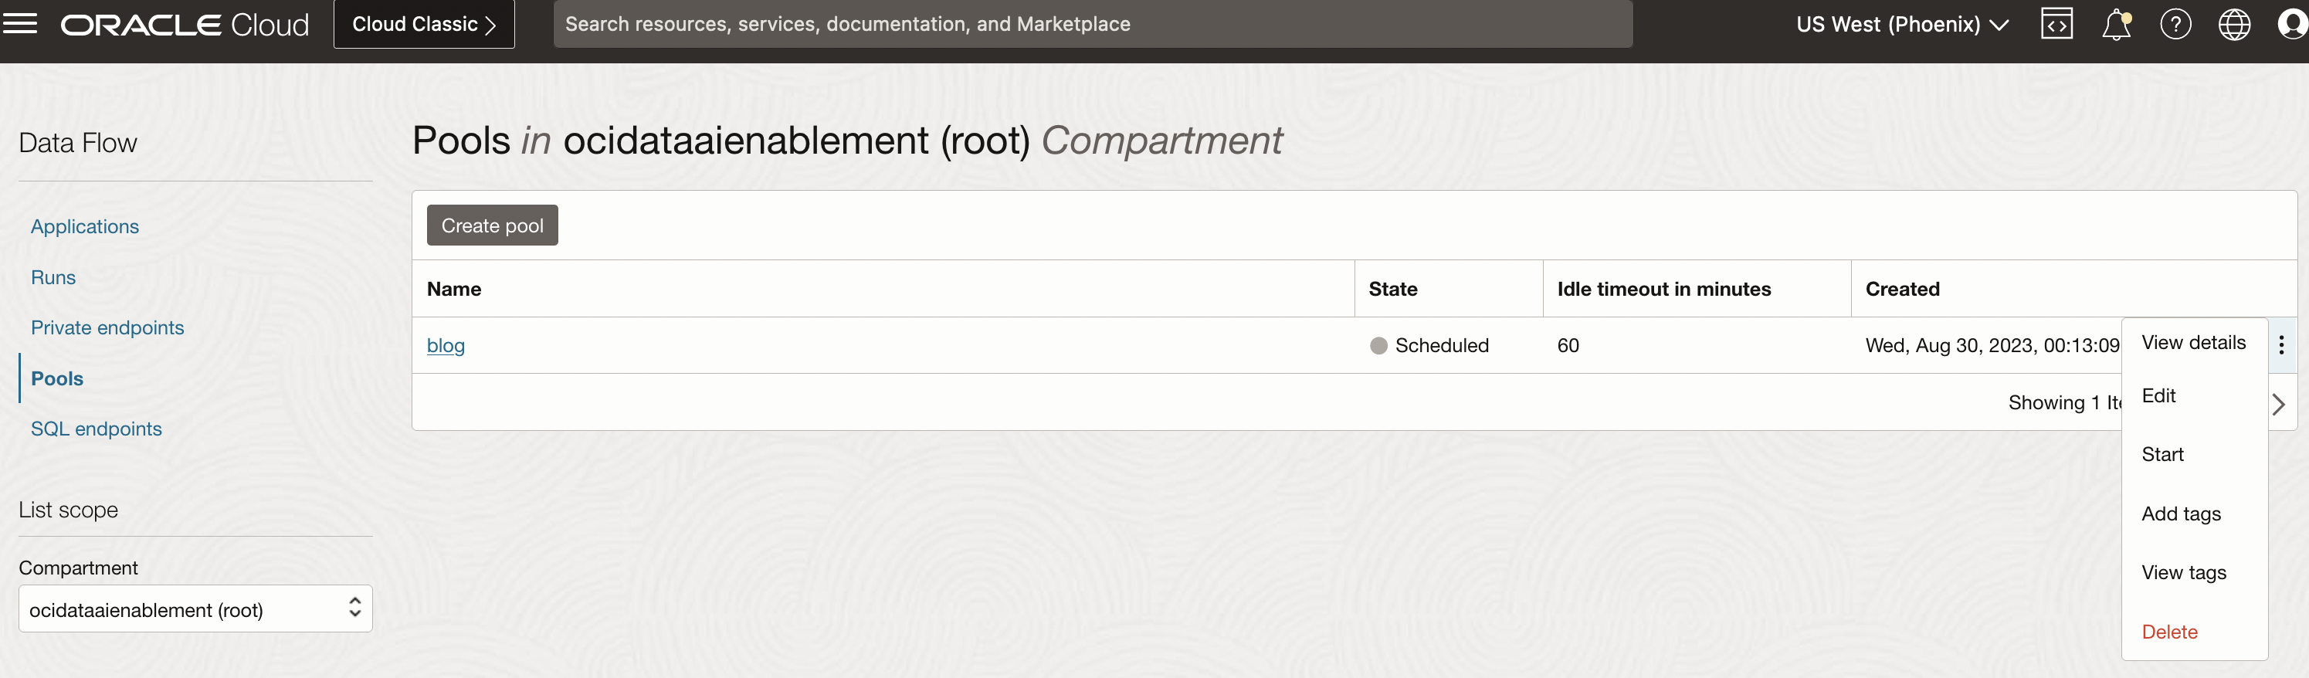Click the idle timeout value 60

(x=1568, y=345)
